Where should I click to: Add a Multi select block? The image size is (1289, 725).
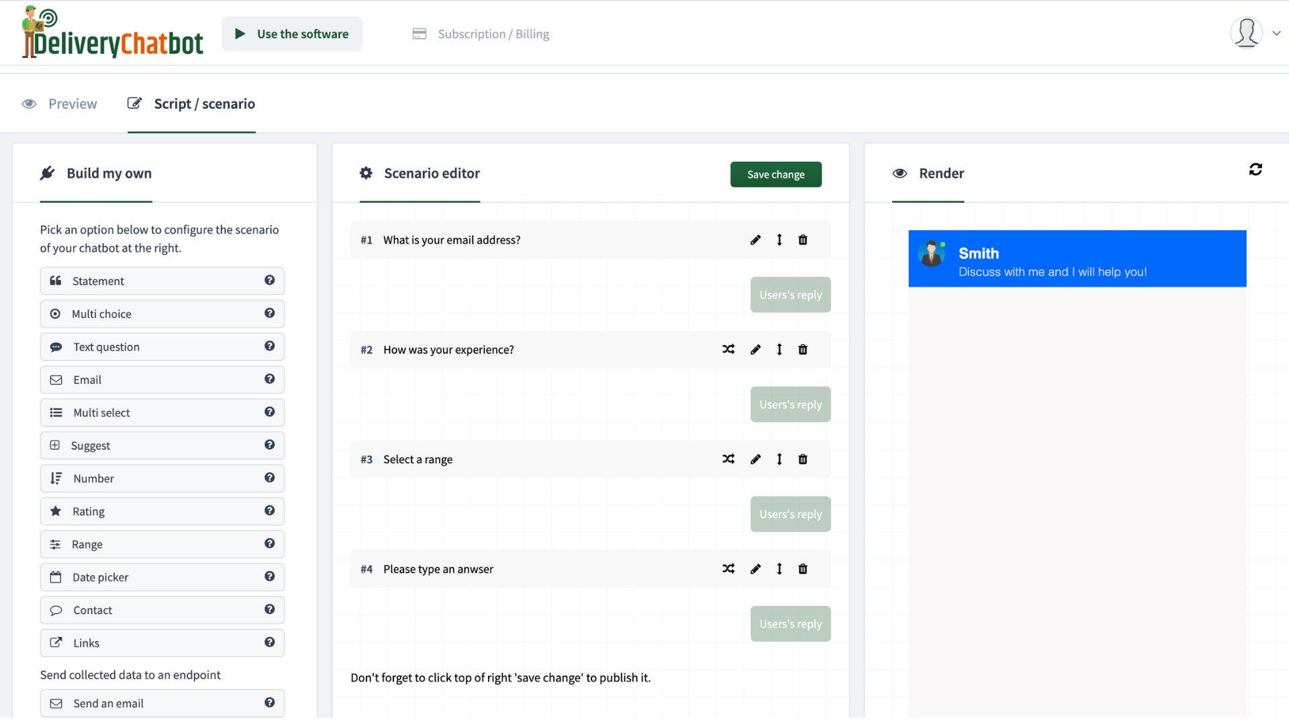coord(162,412)
